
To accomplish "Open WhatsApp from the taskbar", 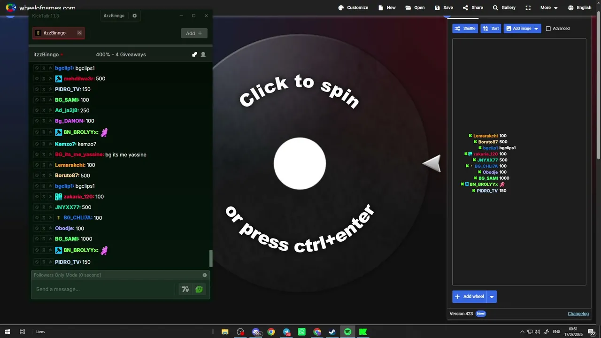I will tap(301, 331).
